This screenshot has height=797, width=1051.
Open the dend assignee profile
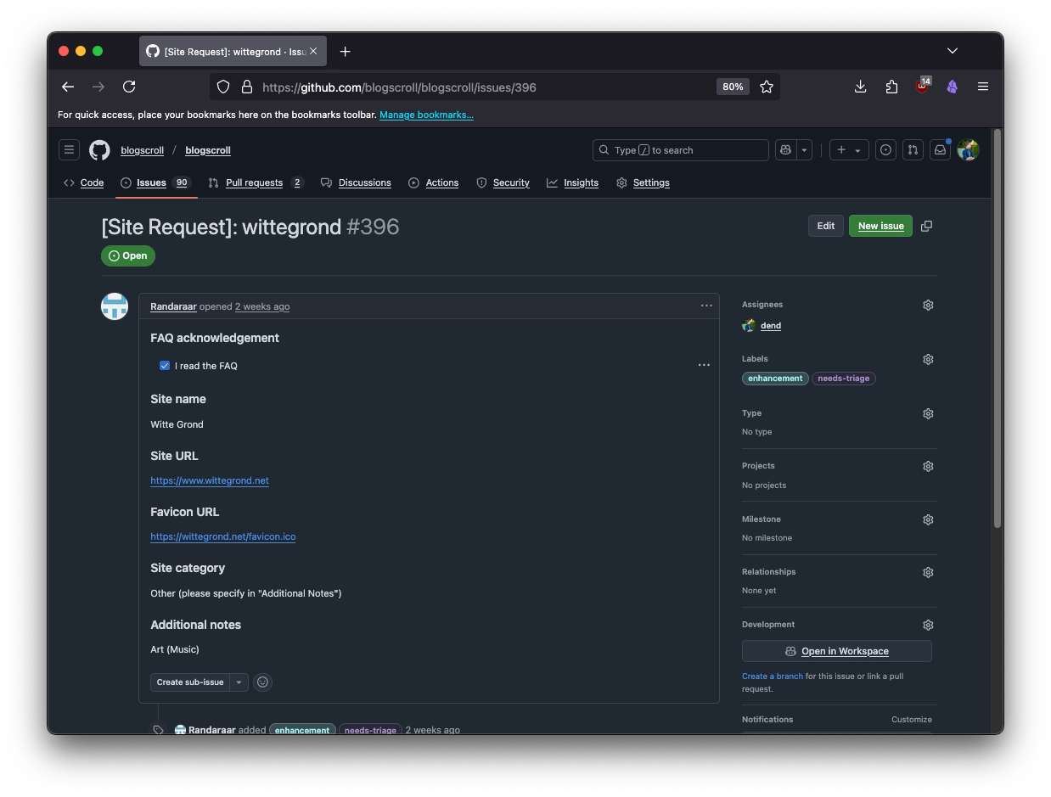pyautogui.click(x=771, y=326)
